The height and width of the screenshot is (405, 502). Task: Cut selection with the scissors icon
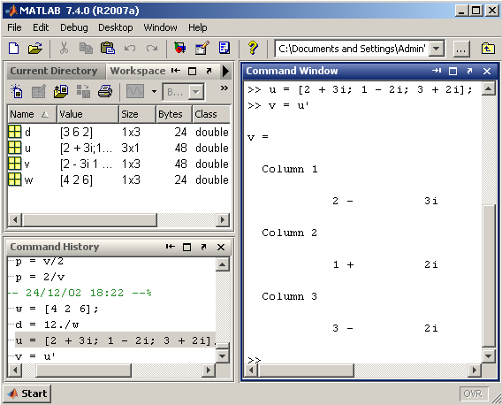64,49
